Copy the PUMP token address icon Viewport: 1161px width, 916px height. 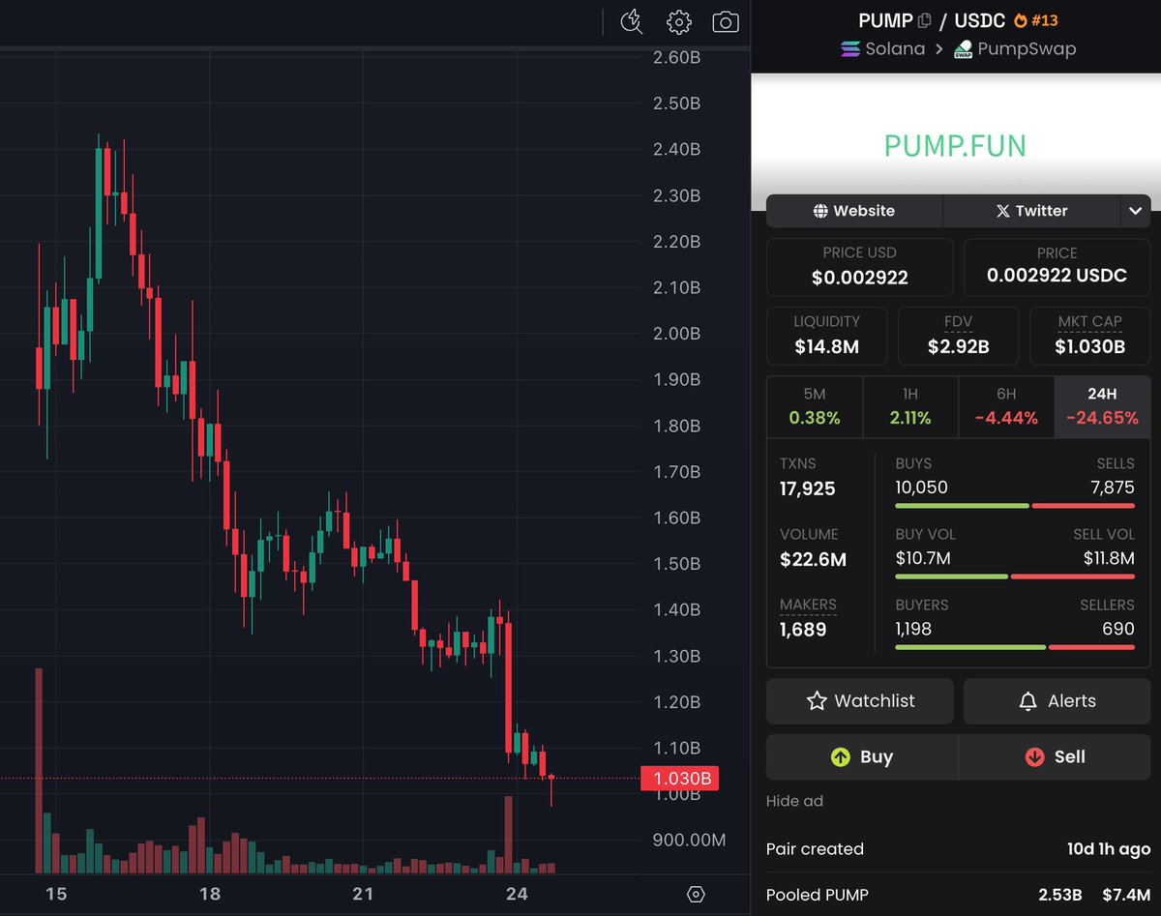coord(925,20)
